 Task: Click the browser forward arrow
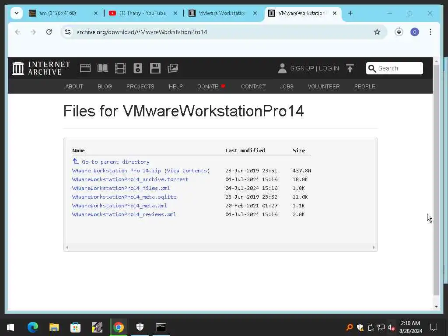pyautogui.click(x=33, y=32)
